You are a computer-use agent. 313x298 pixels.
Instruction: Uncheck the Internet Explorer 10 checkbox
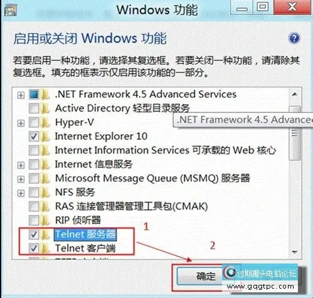click(x=34, y=137)
